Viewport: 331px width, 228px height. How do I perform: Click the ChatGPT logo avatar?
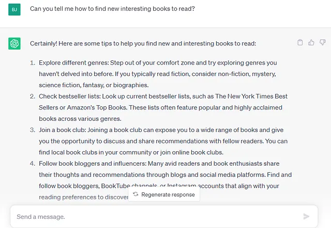point(14,43)
